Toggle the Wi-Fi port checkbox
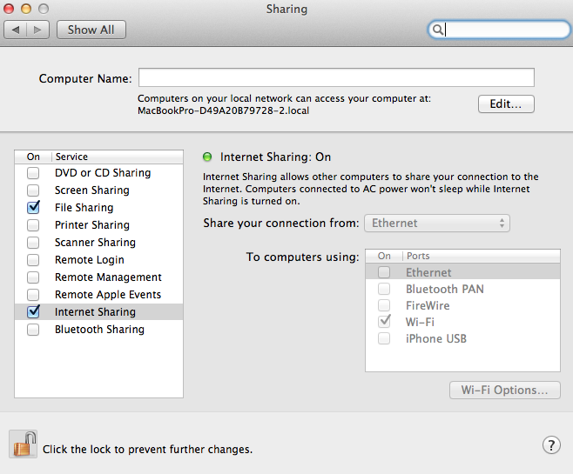The image size is (573, 474). click(384, 322)
